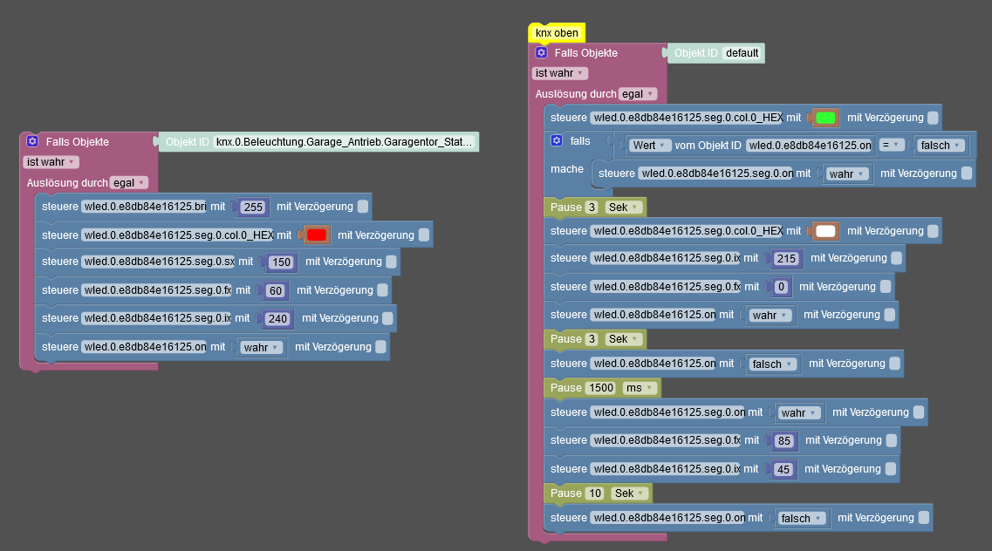The image size is (992, 551).
Task: Edit number field 150 for seg.0.sx
Action: pyautogui.click(x=282, y=262)
